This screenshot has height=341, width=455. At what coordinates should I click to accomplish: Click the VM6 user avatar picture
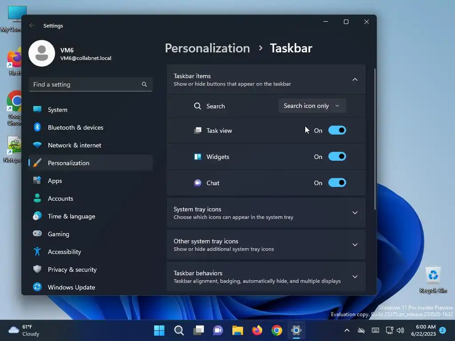click(x=42, y=53)
